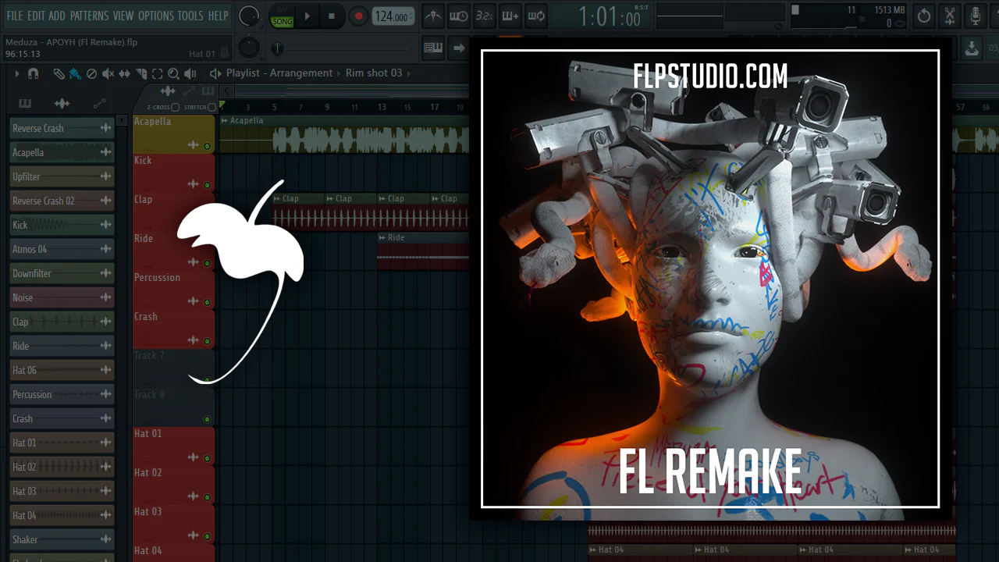999x562 pixels.
Task: Expand the playlist menu arrow
Action: pos(16,73)
